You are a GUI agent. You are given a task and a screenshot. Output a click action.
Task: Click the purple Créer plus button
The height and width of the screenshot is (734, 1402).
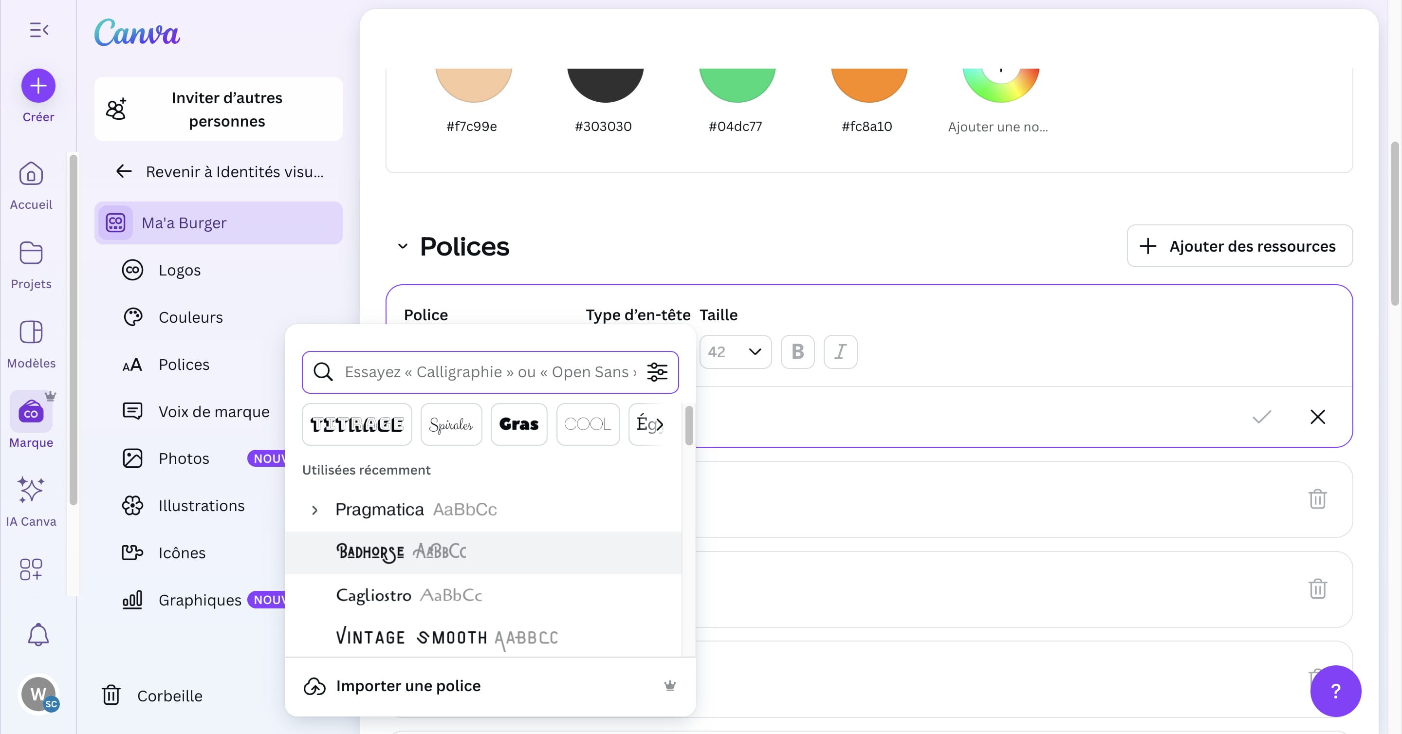[38, 86]
